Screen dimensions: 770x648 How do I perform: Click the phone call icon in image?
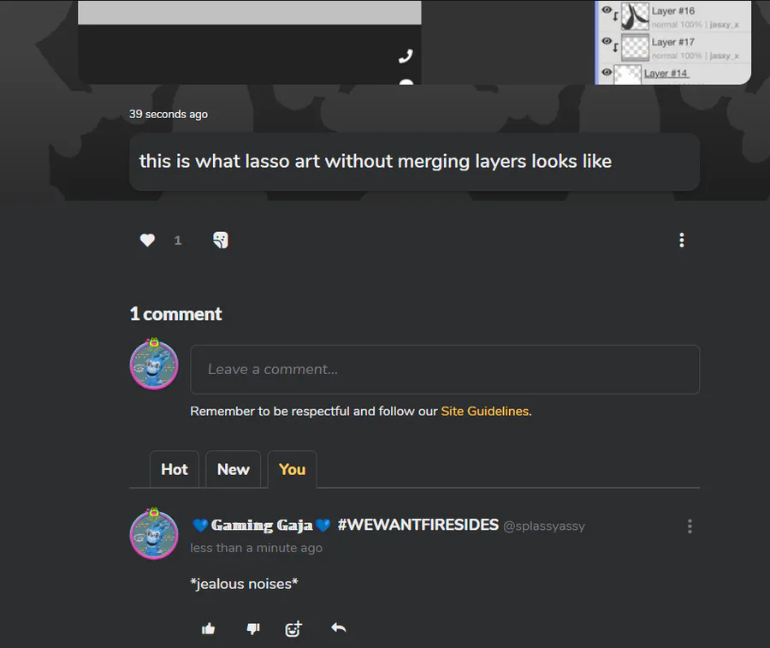tap(406, 56)
